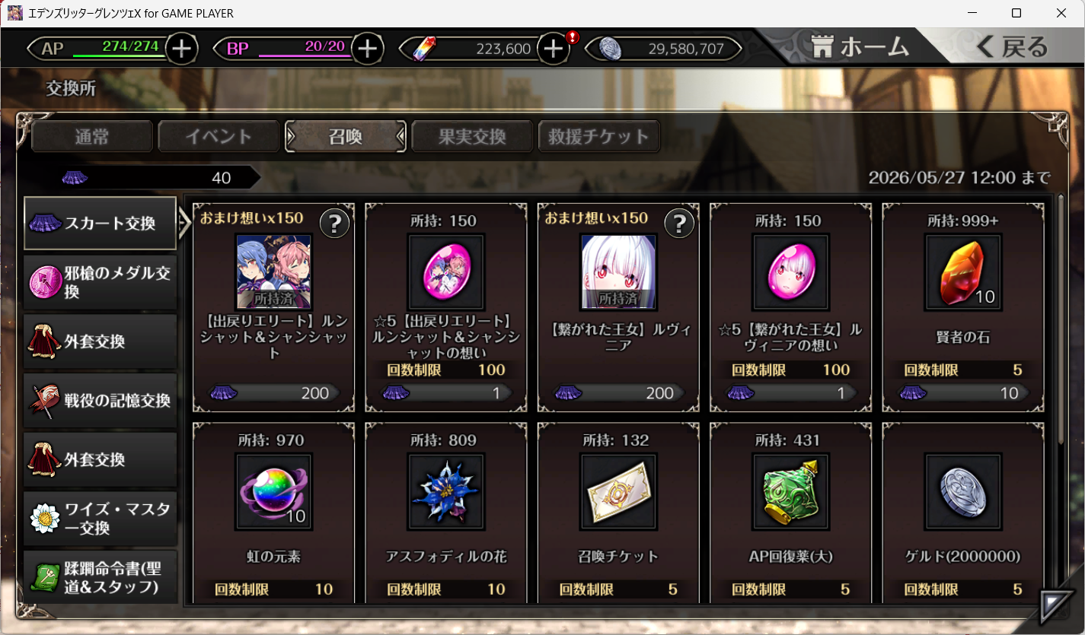1085x635 pixels.
Task: Select the アスフォディルの花 blue flower icon
Action: 446,491
